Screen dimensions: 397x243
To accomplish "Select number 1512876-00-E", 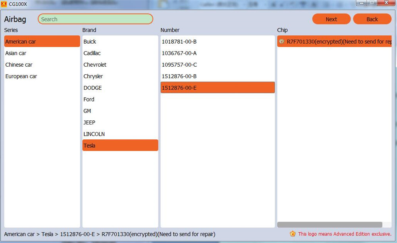I will click(217, 88).
